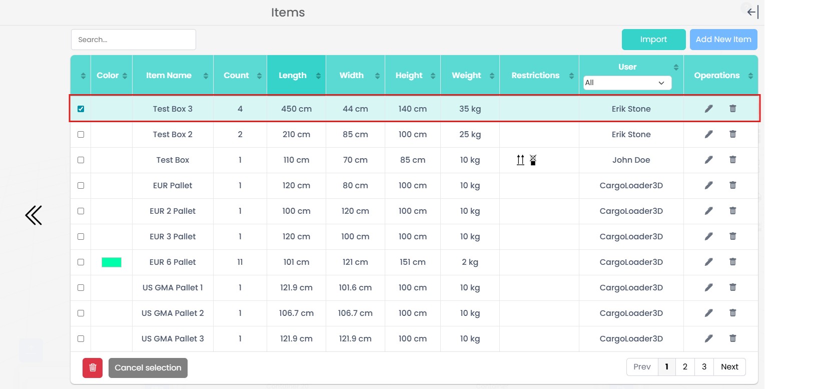The height and width of the screenshot is (389, 813).
Task: Click the edit pencil for Test Box 3
Action: pos(708,109)
